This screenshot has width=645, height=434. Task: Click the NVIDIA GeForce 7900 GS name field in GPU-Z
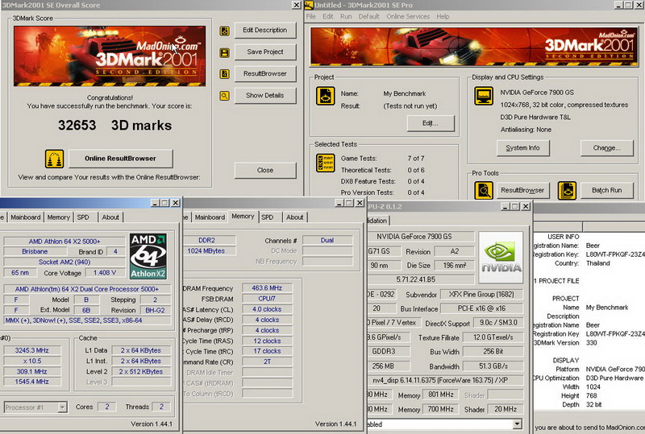click(x=420, y=237)
